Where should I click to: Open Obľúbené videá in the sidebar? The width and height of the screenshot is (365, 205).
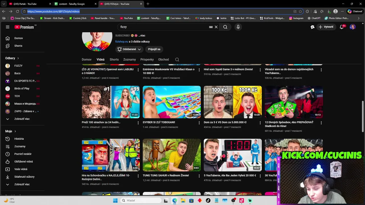[23, 161]
